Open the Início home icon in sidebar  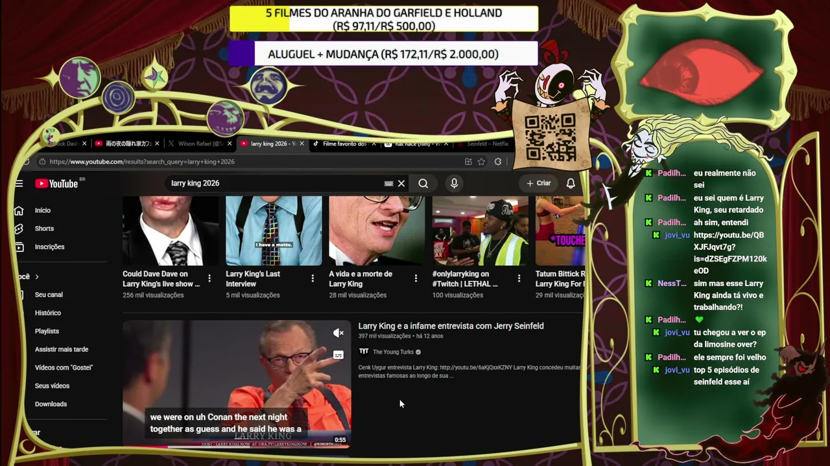point(19,210)
